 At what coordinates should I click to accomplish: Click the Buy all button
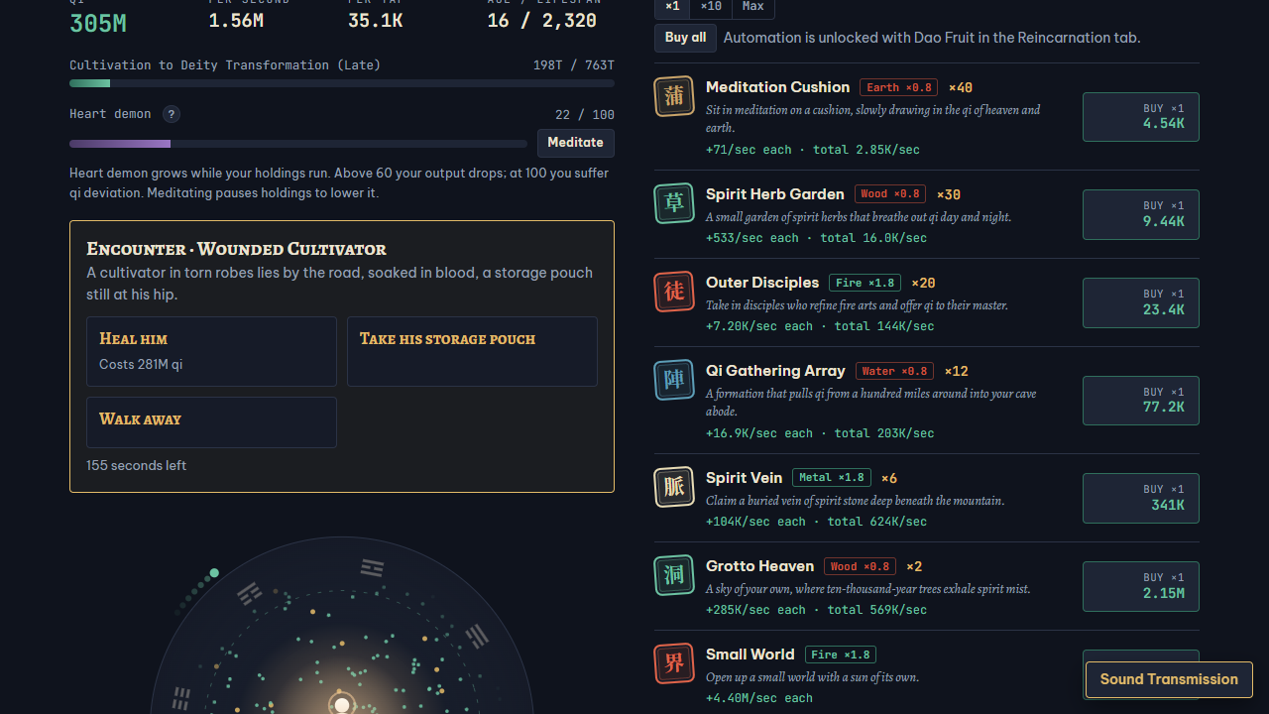click(685, 38)
